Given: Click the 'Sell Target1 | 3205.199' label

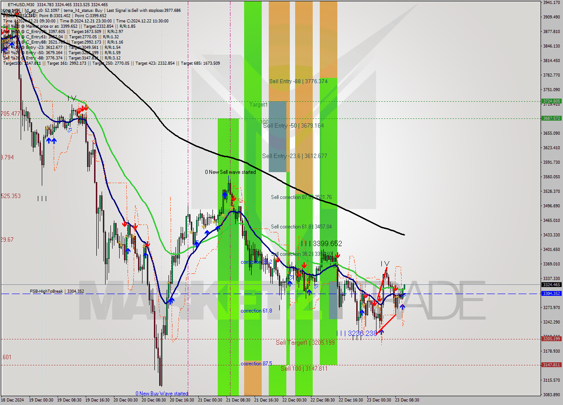Looking at the screenshot, I should tap(305, 342).
